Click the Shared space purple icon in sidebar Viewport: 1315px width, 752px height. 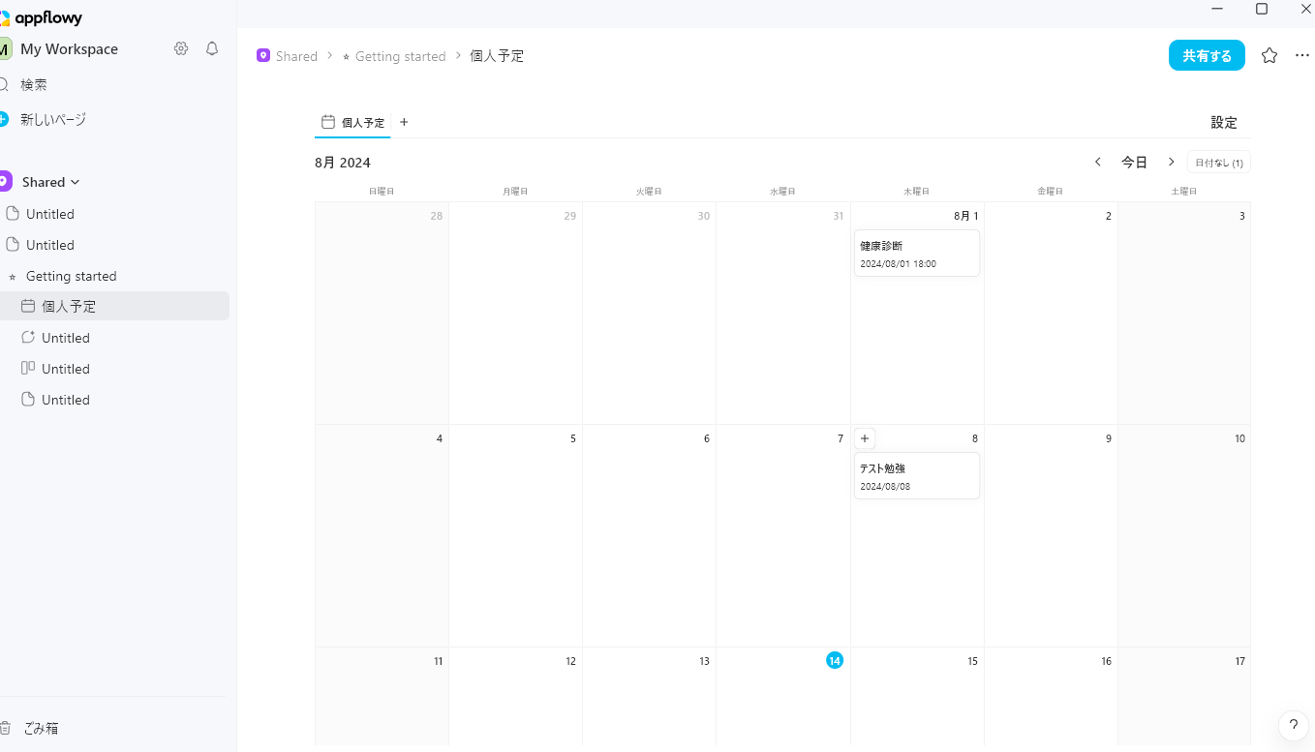(5, 181)
